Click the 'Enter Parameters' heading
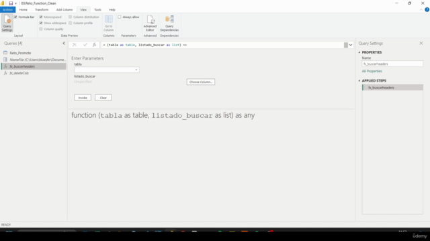This screenshot has width=430, height=241. 87,58
